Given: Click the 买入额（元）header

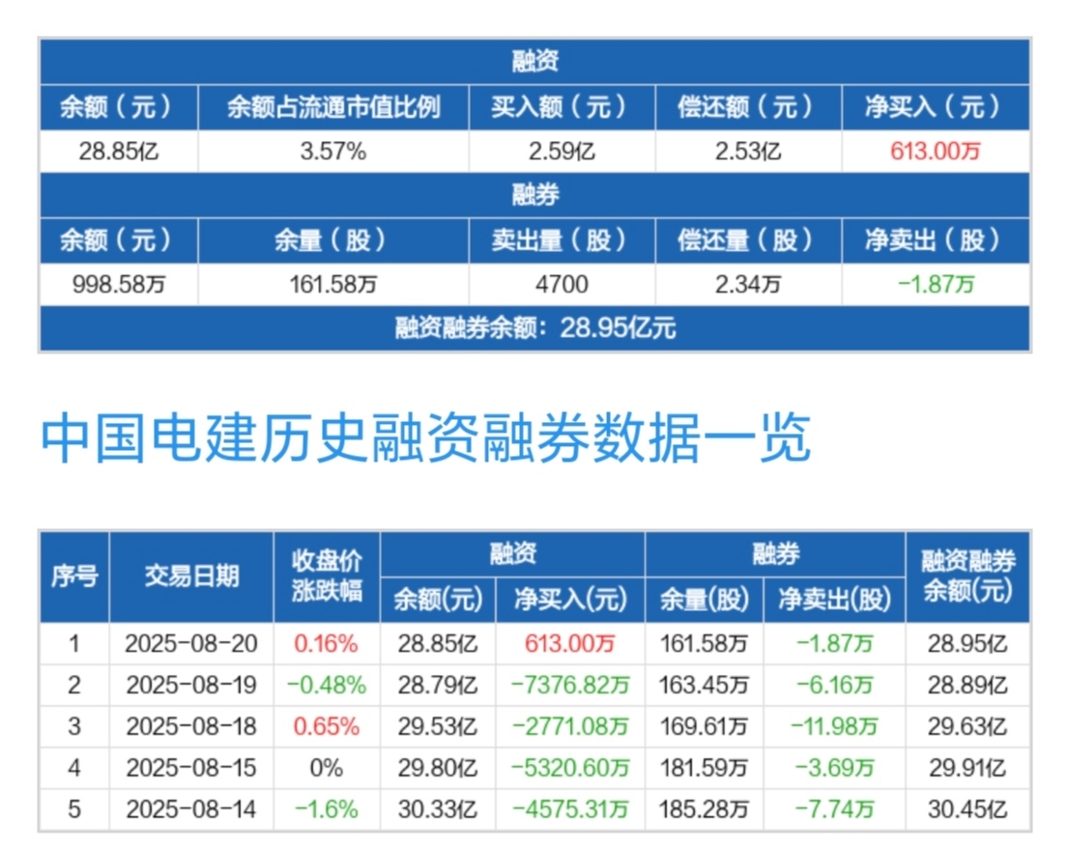Looking at the screenshot, I should tap(562, 107).
